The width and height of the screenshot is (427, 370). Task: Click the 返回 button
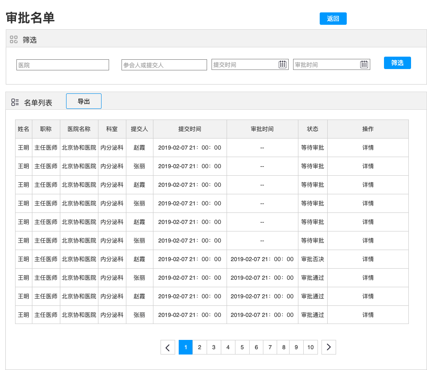[333, 19]
